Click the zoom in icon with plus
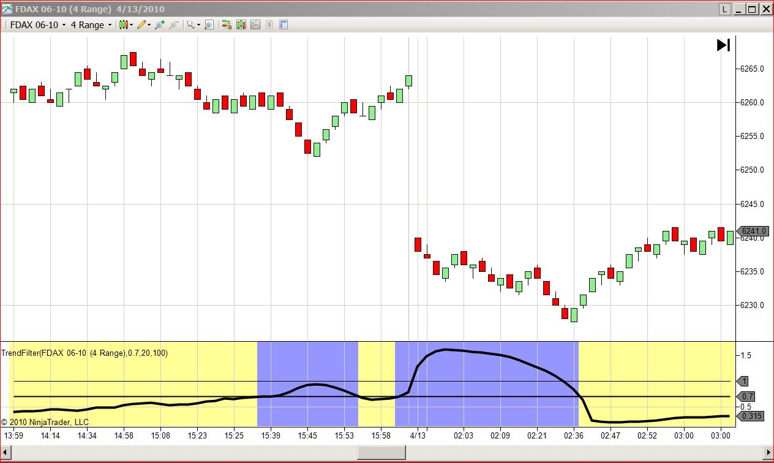Screen dimensions: 774x463 point(160,25)
